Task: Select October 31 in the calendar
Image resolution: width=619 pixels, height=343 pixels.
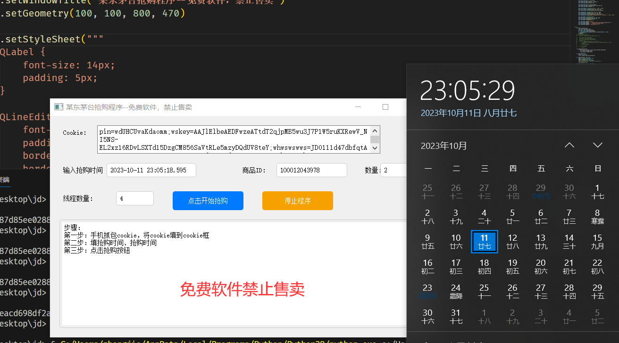Action: click(456, 316)
